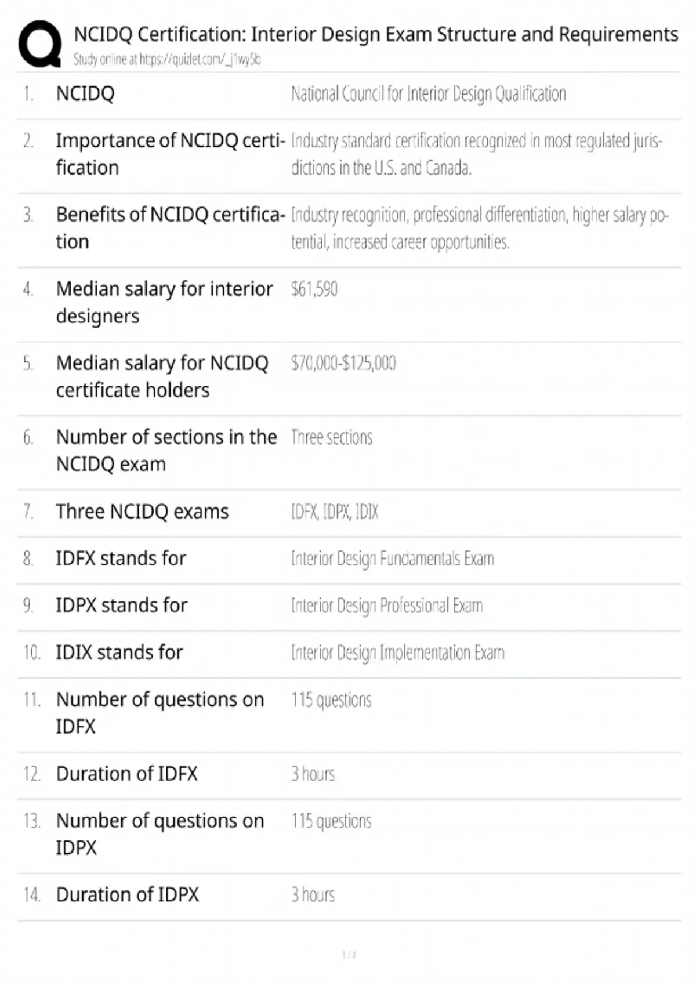Click the $61,590 median salary answer

point(314,289)
